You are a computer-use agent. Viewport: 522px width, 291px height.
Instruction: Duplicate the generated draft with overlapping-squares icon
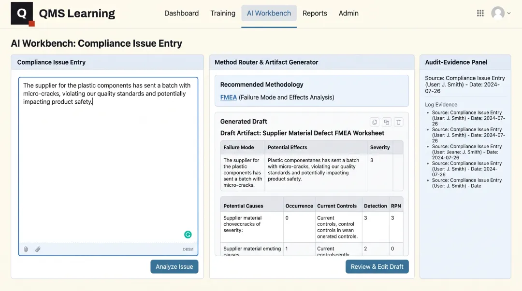(387, 122)
